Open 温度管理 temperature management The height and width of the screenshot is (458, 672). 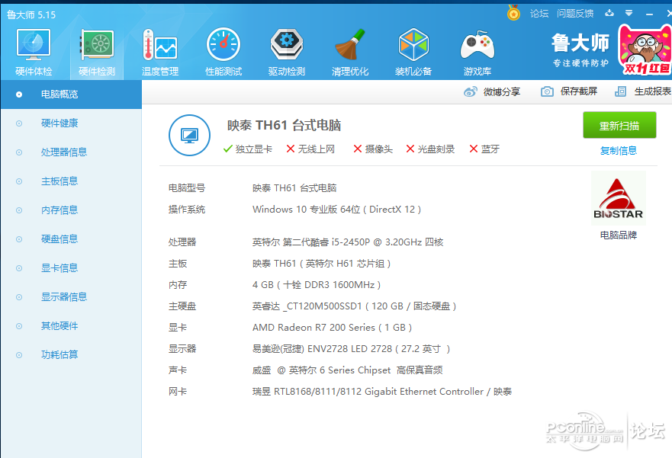(160, 53)
